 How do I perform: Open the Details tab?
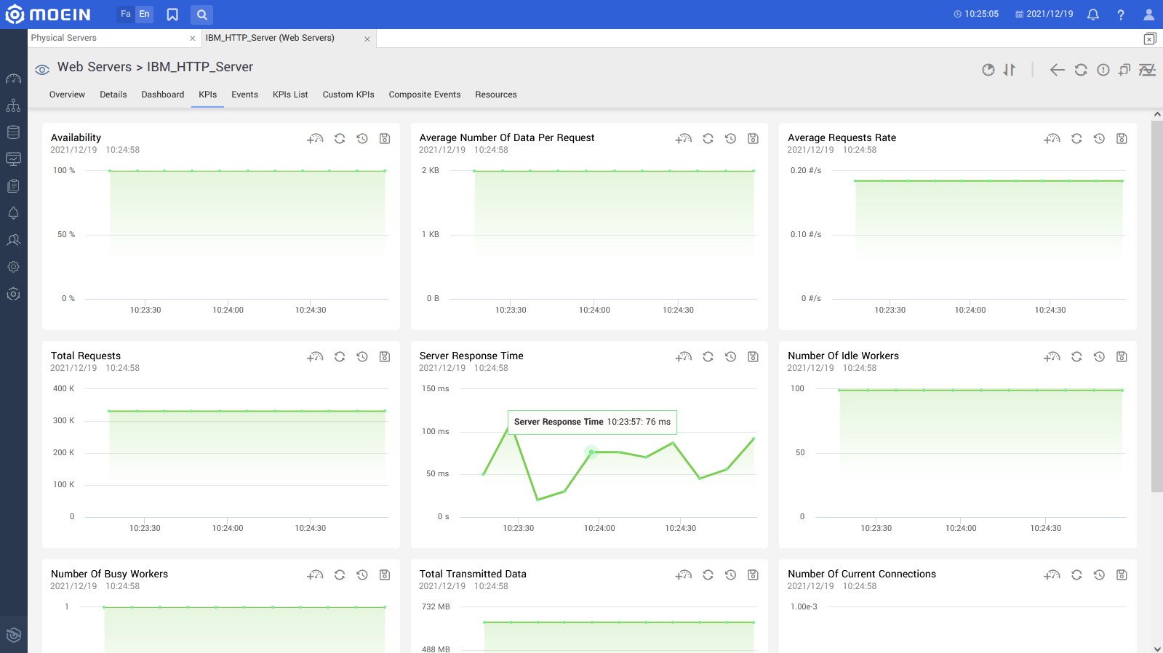point(113,95)
